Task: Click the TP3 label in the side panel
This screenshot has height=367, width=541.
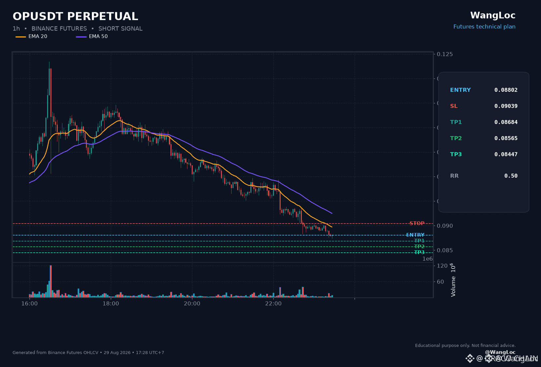Action: [456, 154]
